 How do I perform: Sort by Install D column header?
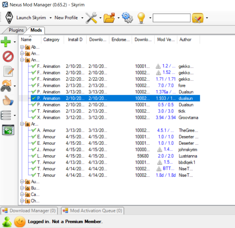tap(75, 39)
